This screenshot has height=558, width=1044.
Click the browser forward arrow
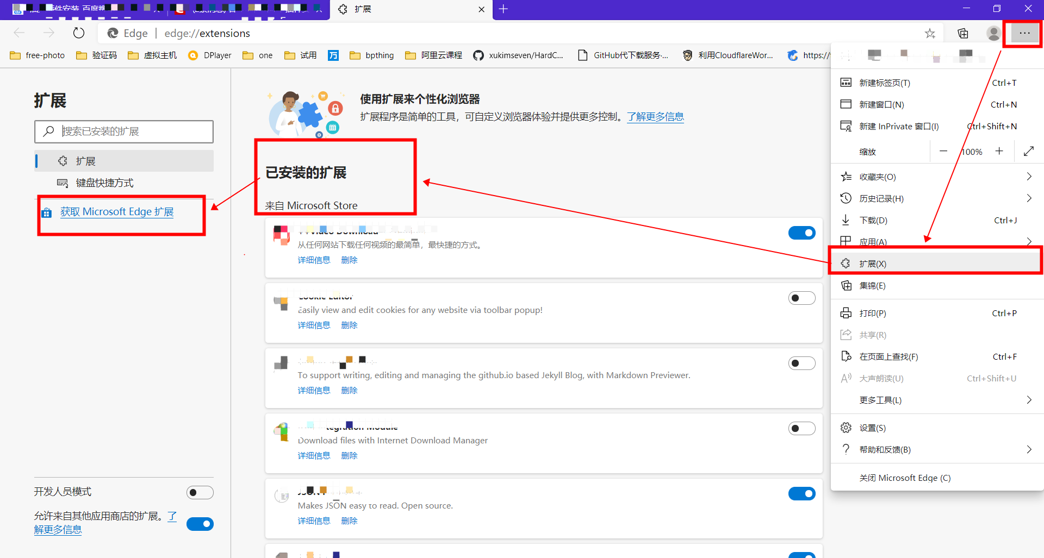(49, 33)
